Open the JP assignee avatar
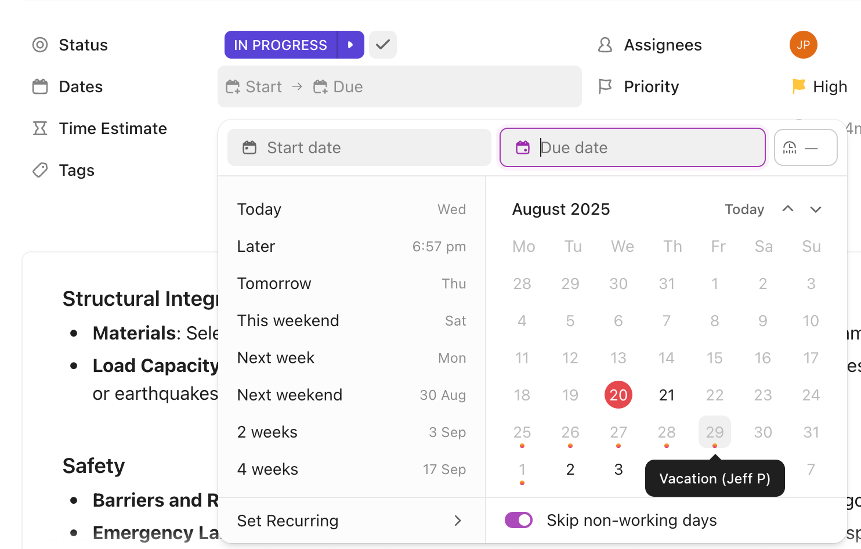Viewport: 861px width, 549px height. coord(803,45)
